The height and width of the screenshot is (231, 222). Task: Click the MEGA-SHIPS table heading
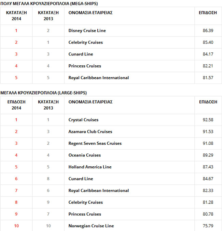click(x=50, y=3)
